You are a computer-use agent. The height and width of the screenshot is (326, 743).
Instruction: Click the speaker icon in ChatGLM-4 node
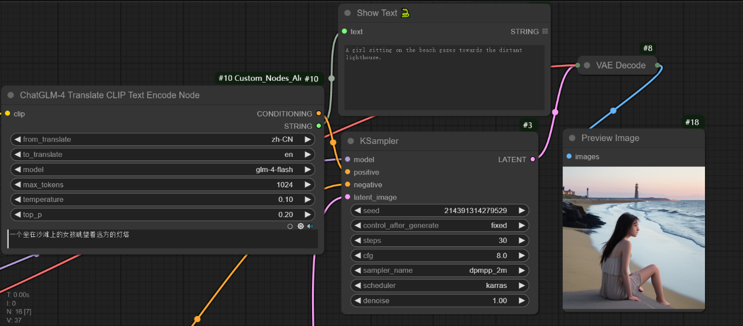coord(310,226)
